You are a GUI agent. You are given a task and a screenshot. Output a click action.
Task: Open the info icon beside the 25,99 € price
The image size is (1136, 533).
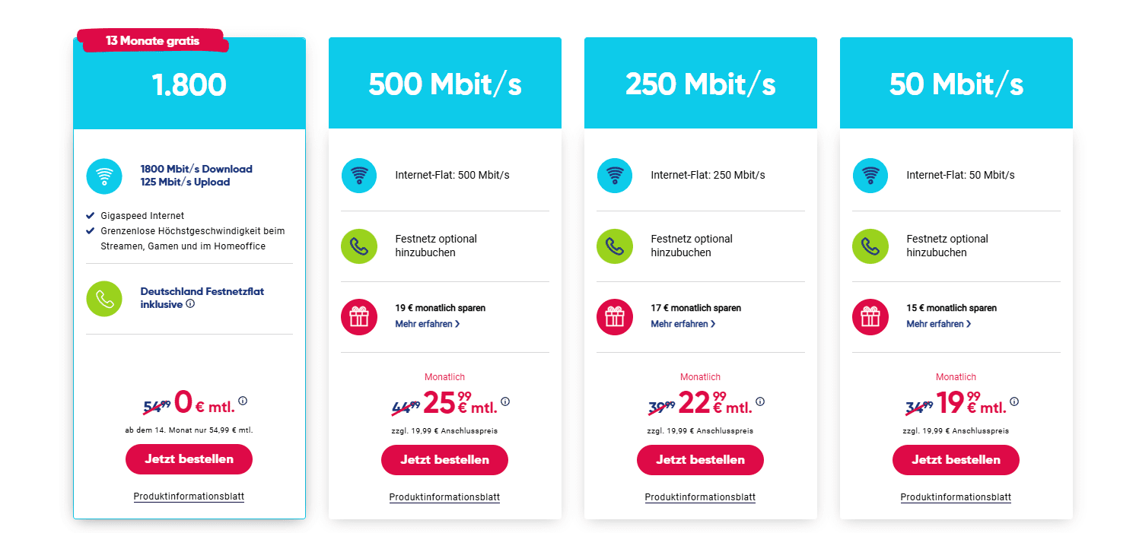point(505,401)
